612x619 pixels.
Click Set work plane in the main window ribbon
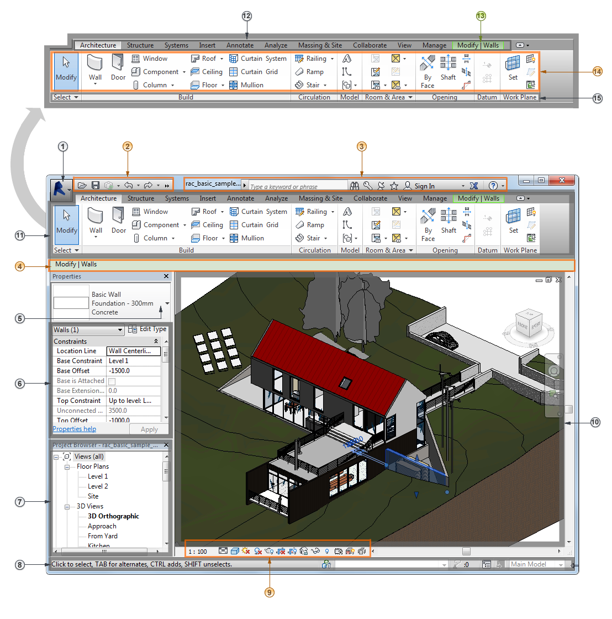(513, 221)
